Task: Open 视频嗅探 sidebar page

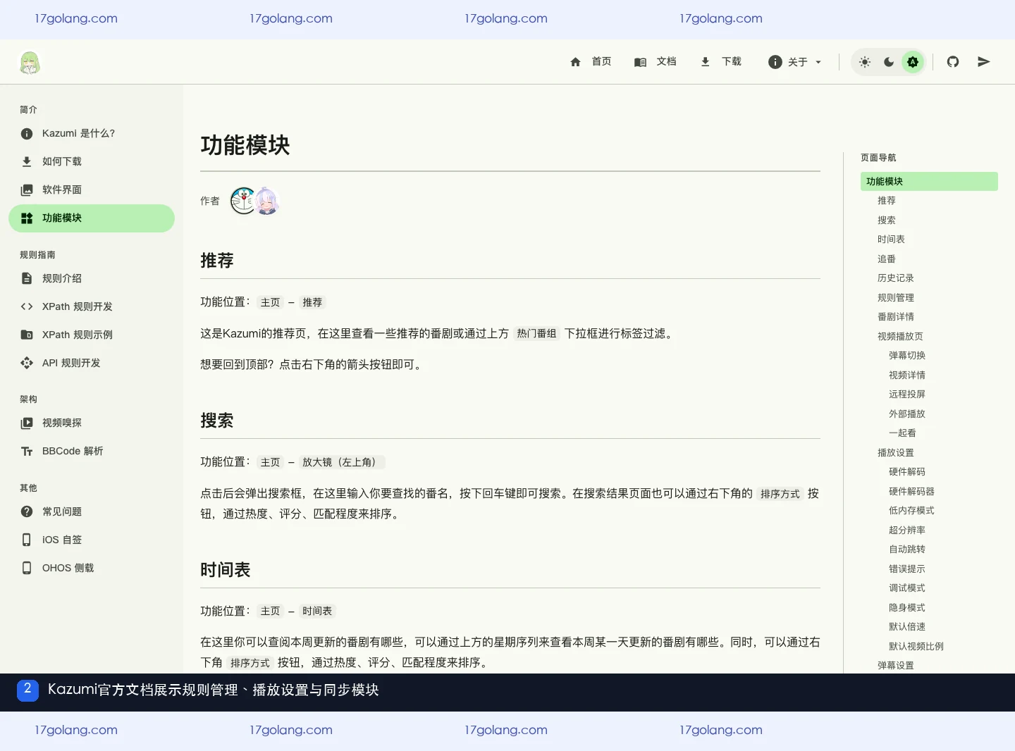Action: pyautogui.click(x=92, y=423)
